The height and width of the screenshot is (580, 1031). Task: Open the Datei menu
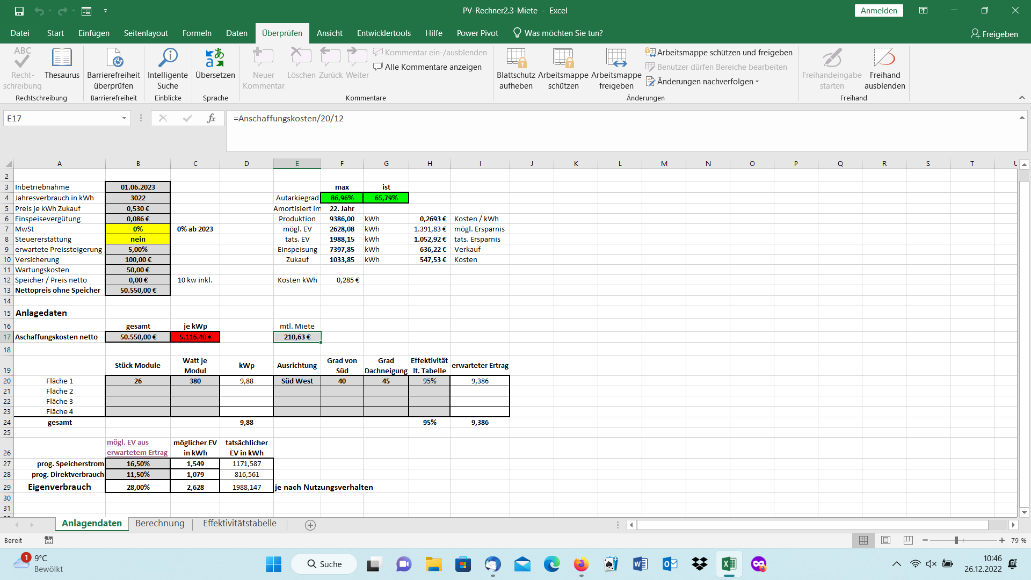click(x=20, y=33)
